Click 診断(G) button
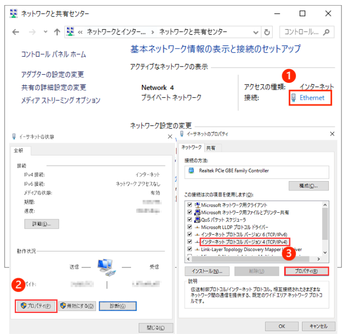 pyautogui.click(x=118, y=306)
